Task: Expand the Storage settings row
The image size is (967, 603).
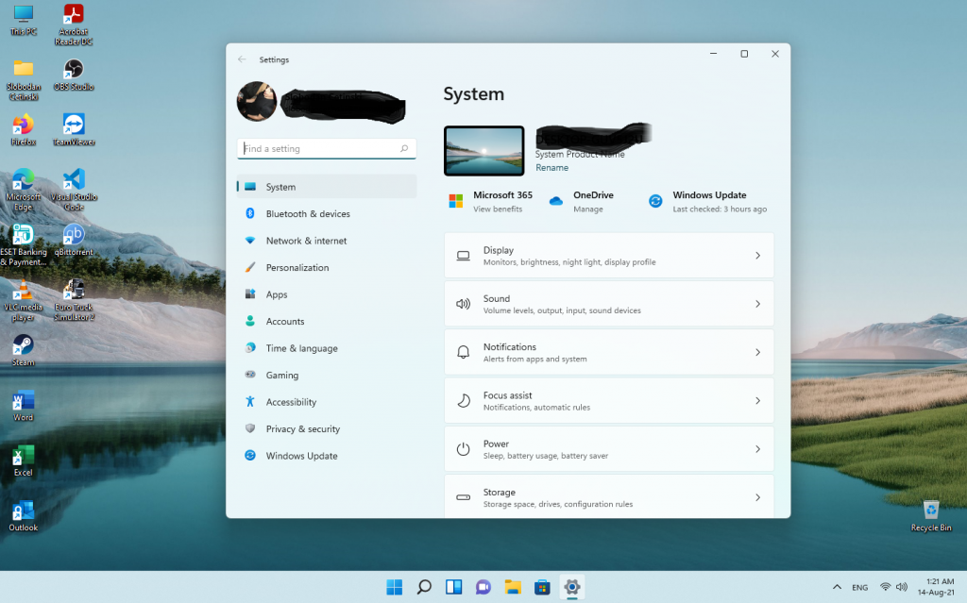Action: click(x=608, y=497)
